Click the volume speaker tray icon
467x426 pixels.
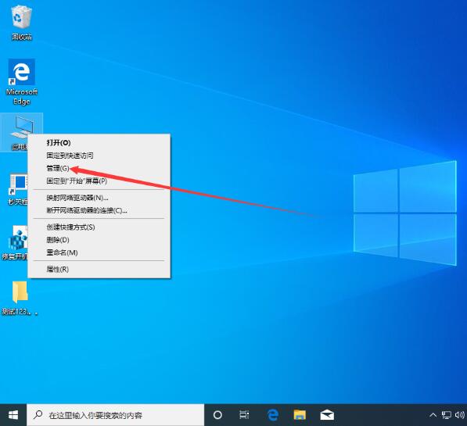click(x=460, y=415)
